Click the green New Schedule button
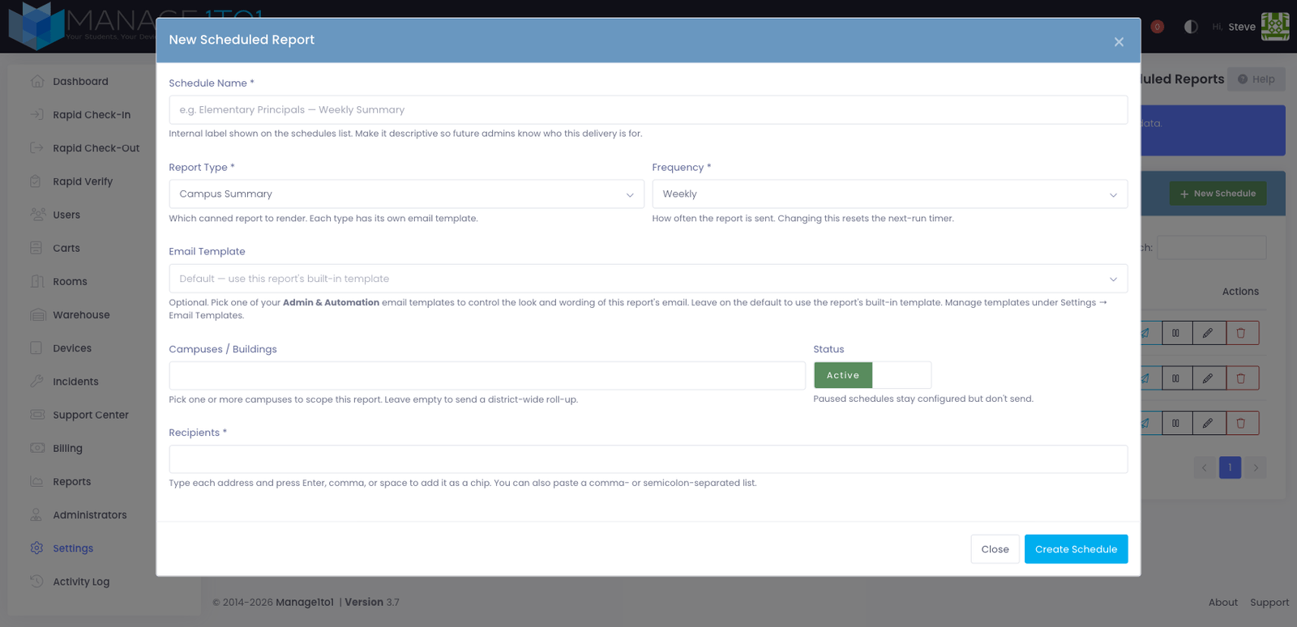1297x627 pixels. 1218,194
